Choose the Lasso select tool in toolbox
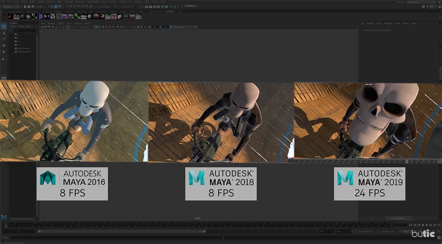The height and width of the screenshot is (244, 442). pyautogui.click(x=4, y=33)
